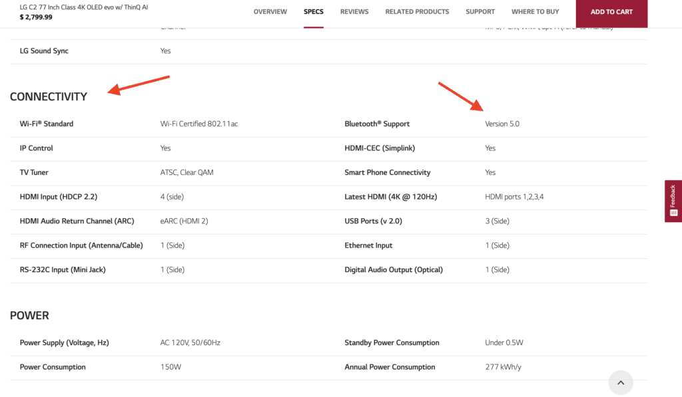Click RS-232C Input (Mini Jack) label
This screenshot has height=397, width=682.
pyautogui.click(x=63, y=270)
